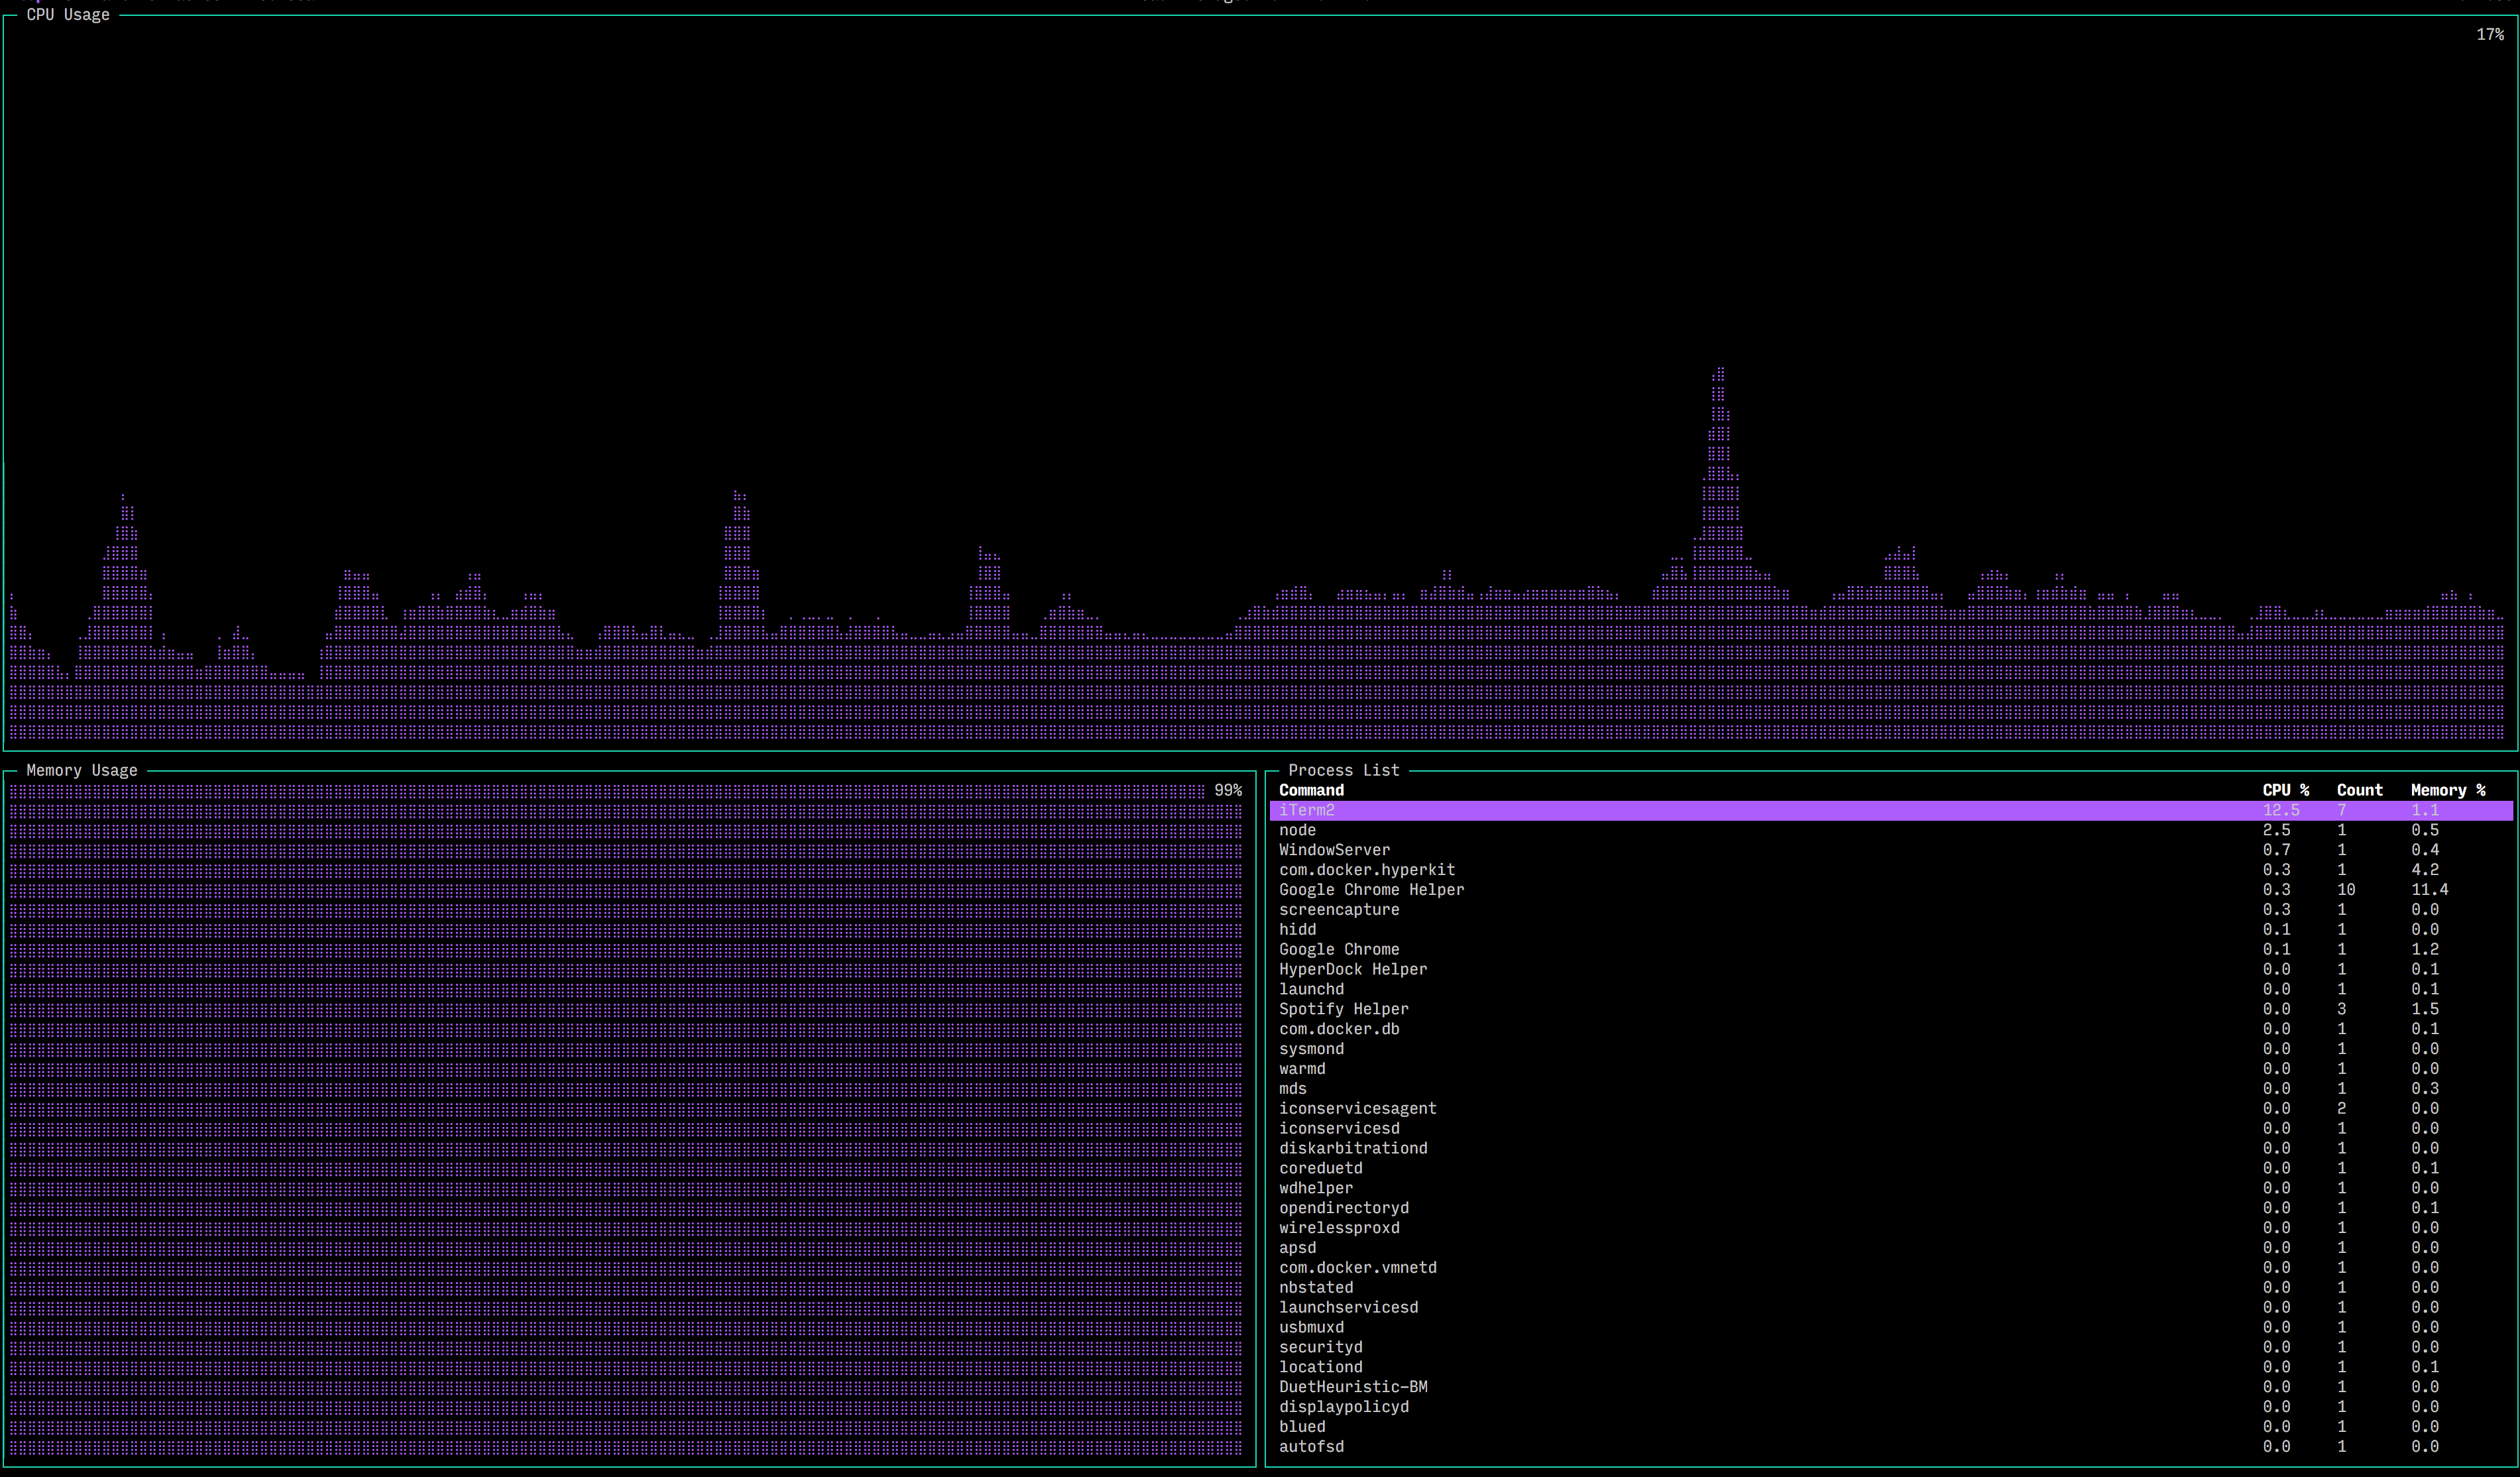Viewport: 2520px width, 1477px height.
Task: Select the com.docker.db process
Action: pyautogui.click(x=1891, y=1029)
